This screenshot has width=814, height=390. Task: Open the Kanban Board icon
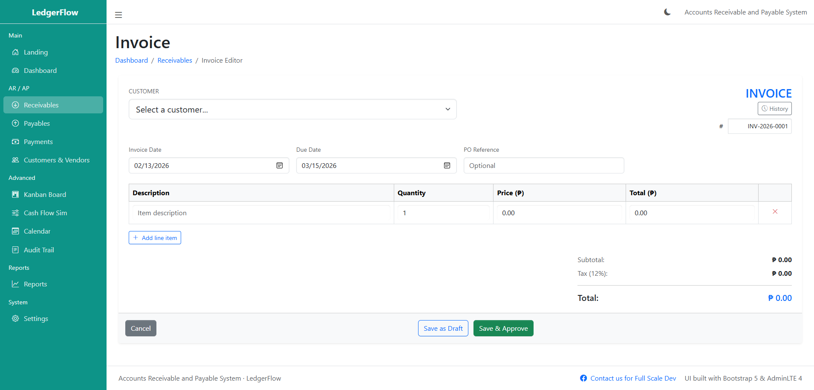[x=15, y=194]
